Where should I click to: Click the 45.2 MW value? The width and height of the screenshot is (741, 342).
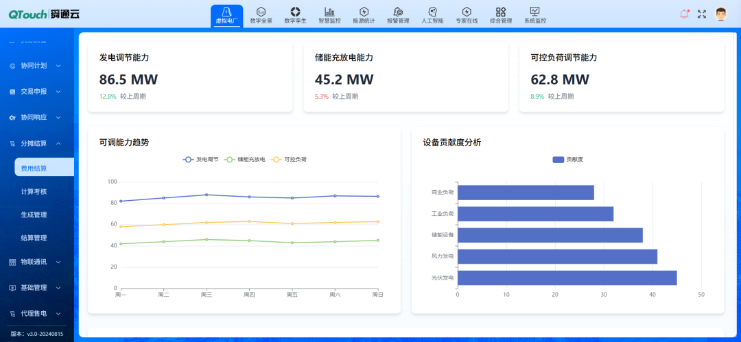click(344, 80)
